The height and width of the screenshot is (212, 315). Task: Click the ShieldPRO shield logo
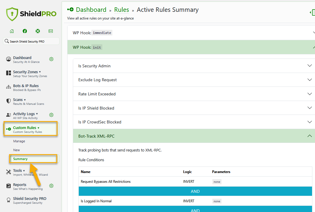12,14
